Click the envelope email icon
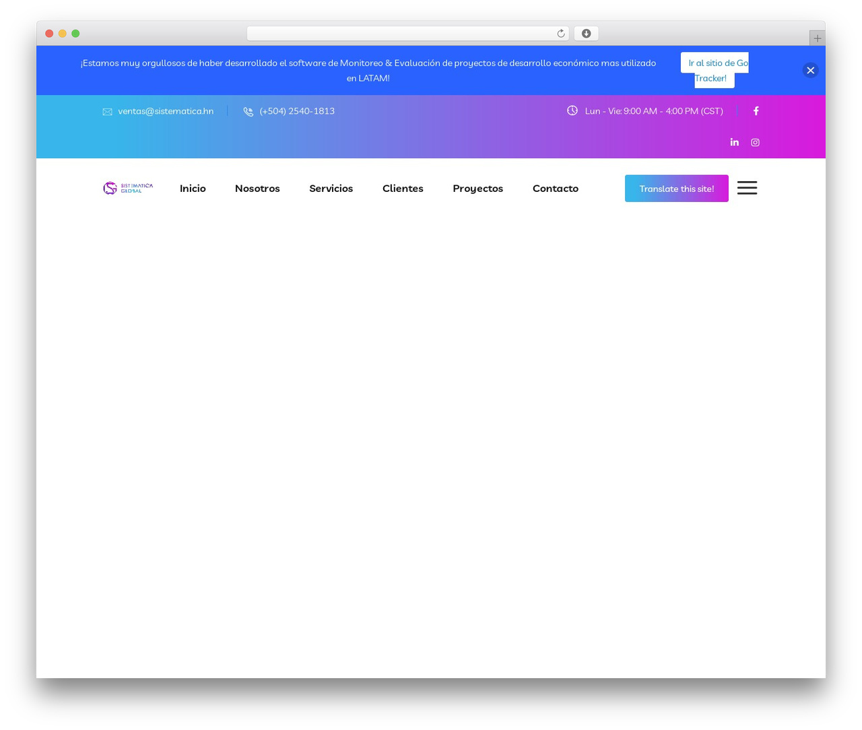Image resolution: width=862 pixels, height=730 pixels. 107,112
